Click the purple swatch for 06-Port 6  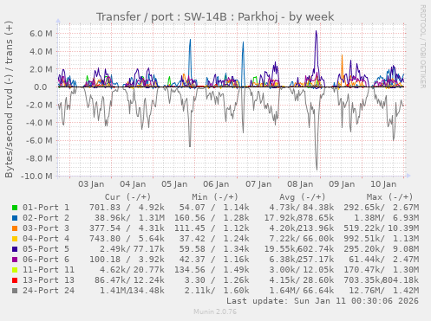(x=15, y=260)
